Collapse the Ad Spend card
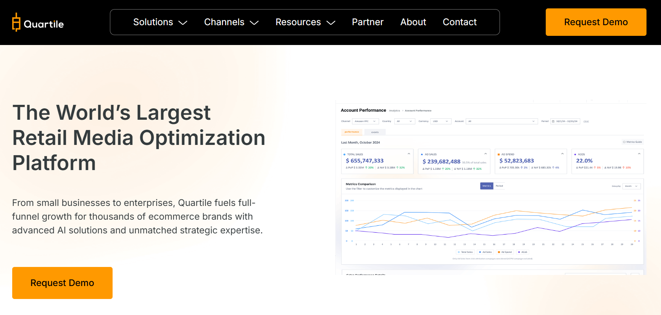Screen dimensions: 661x315 (x=562, y=154)
